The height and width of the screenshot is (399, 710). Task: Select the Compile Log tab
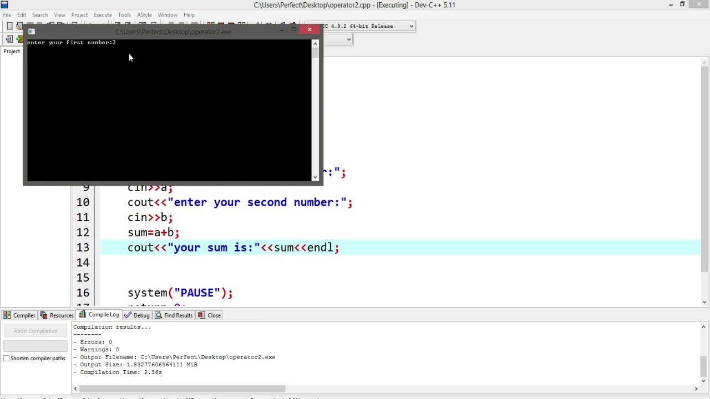[99, 315]
